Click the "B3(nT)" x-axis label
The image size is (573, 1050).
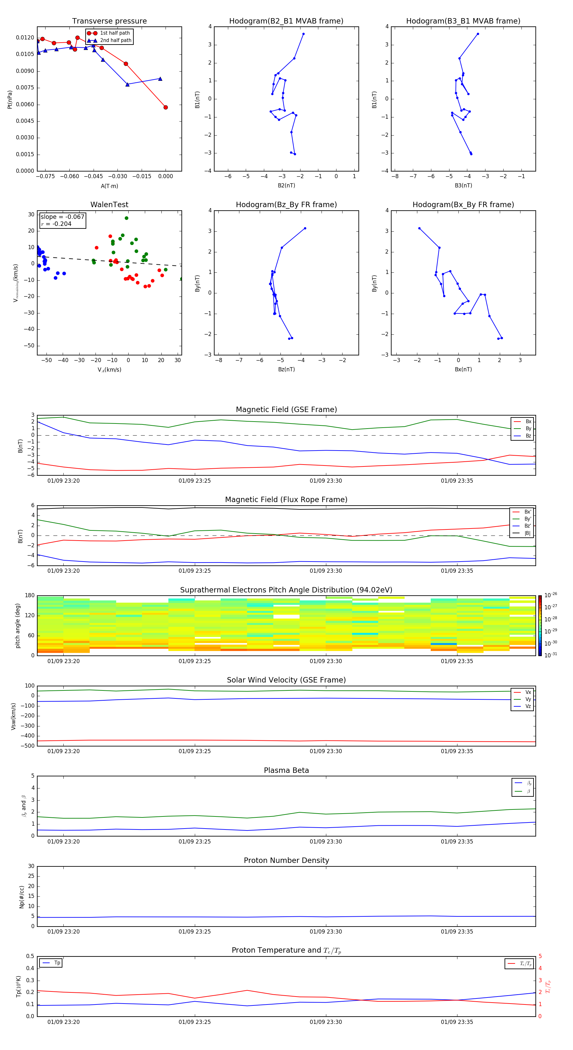click(463, 185)
